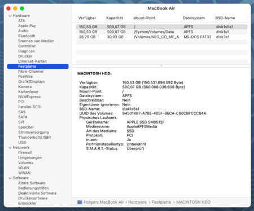Click the volume UUID value
The image size is (254, 211).
coord(164,113)
